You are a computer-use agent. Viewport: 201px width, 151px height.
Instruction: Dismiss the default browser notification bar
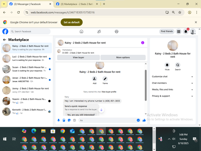pyautogui.click(x=196, y=22)
